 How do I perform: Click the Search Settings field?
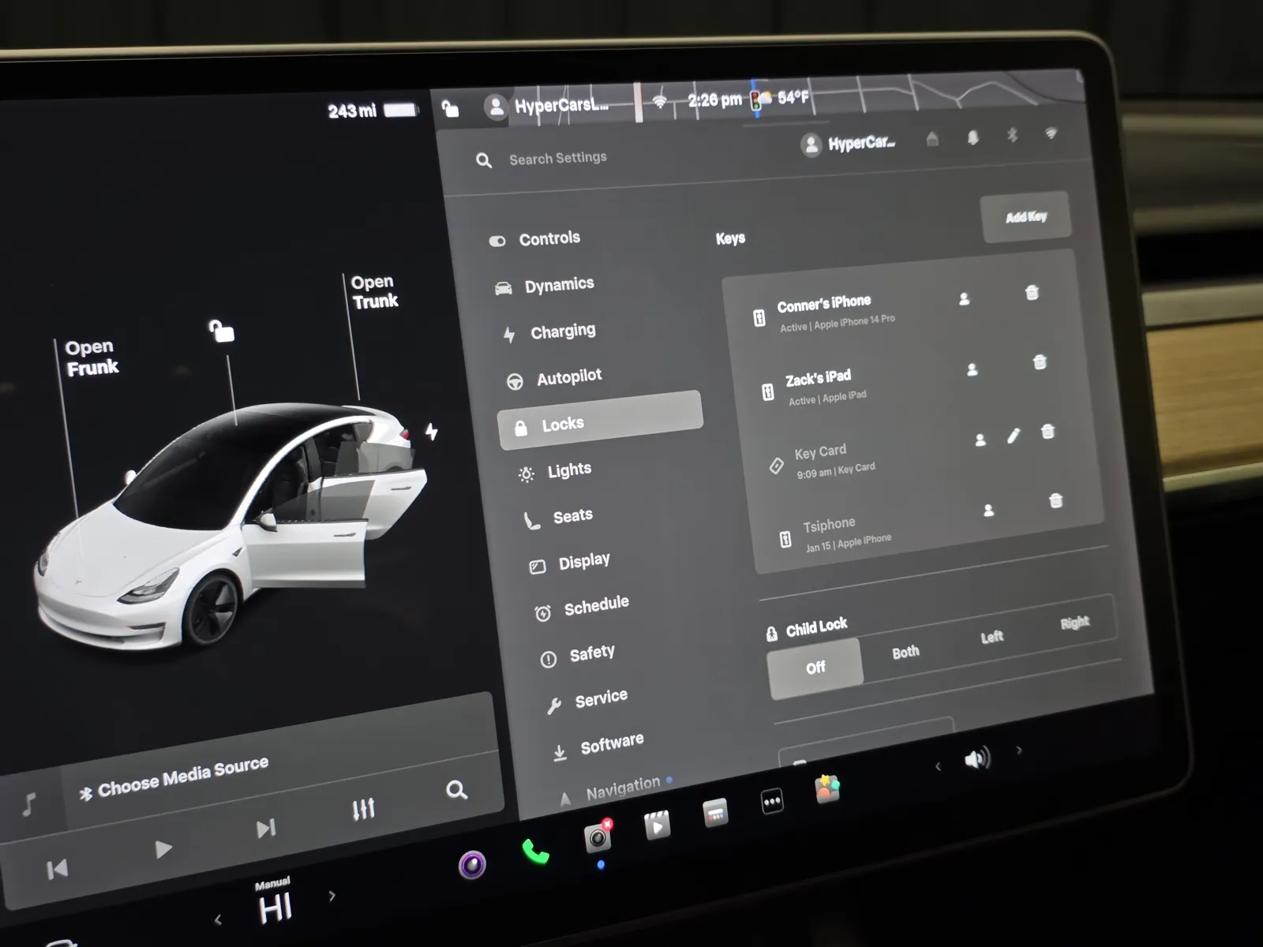[557, 159]
